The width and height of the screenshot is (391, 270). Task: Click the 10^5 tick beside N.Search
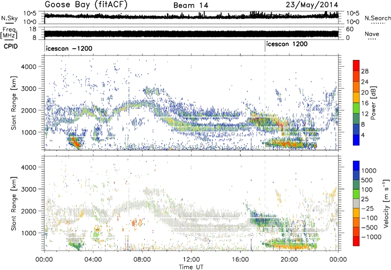coord(353,13)
